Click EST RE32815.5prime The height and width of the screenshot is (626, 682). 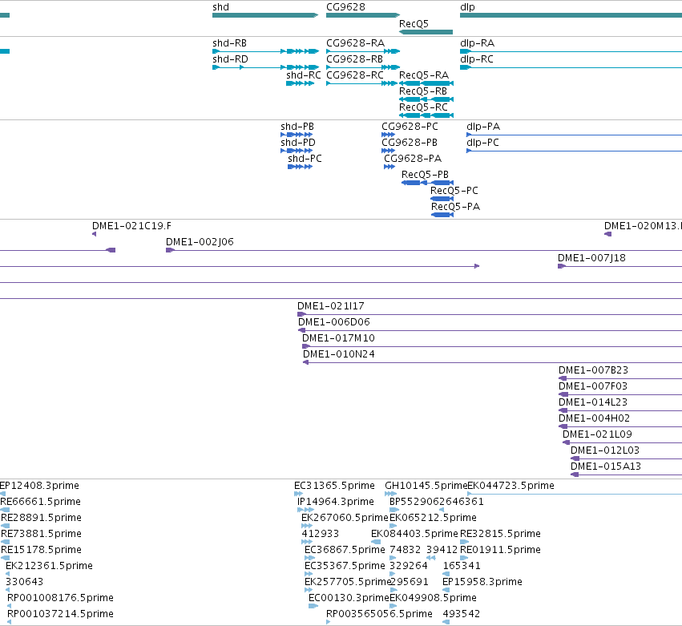tap(465, 542)
